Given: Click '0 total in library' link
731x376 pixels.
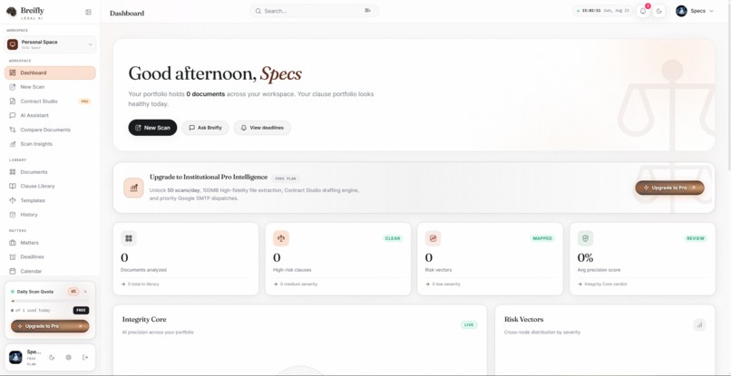Looking at the screenshot, I should pyautogui.click(x=143, y=284).
